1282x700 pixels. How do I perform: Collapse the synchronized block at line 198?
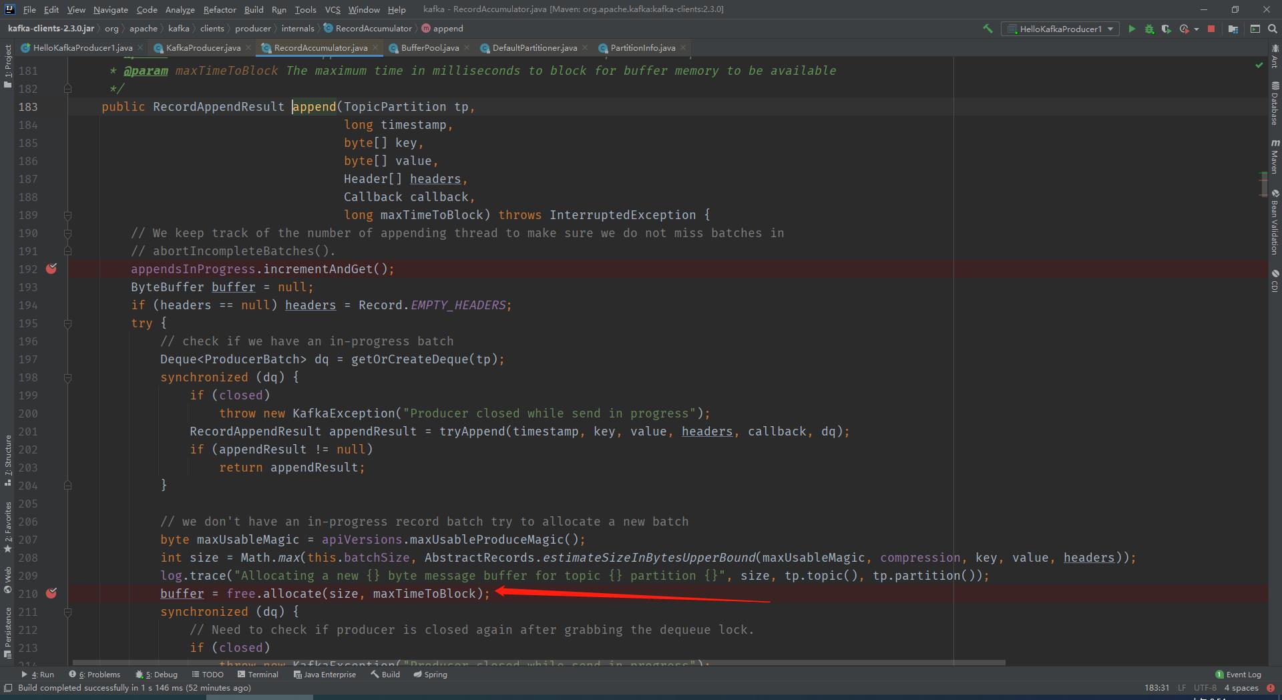(x=67, y=377)
